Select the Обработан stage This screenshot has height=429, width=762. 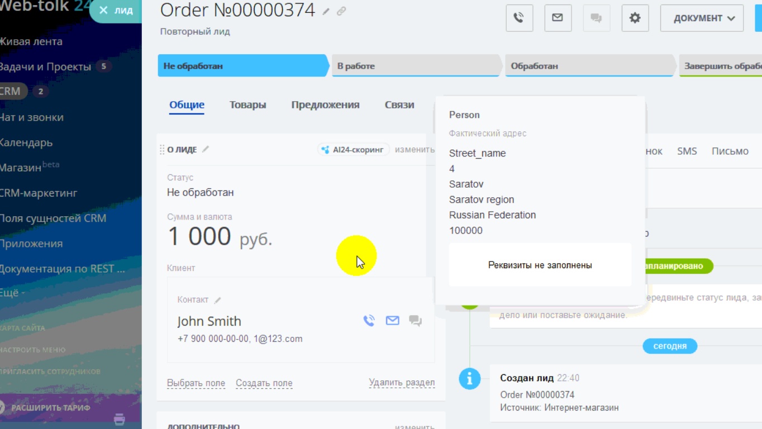(588, 66)
